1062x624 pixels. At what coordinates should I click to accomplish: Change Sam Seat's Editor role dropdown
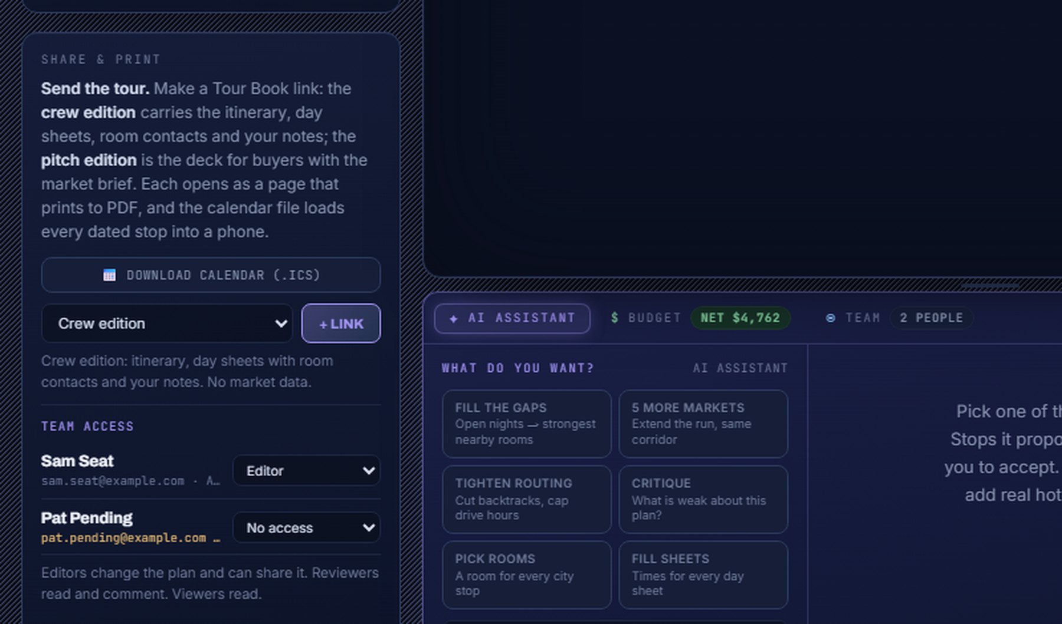306,471
